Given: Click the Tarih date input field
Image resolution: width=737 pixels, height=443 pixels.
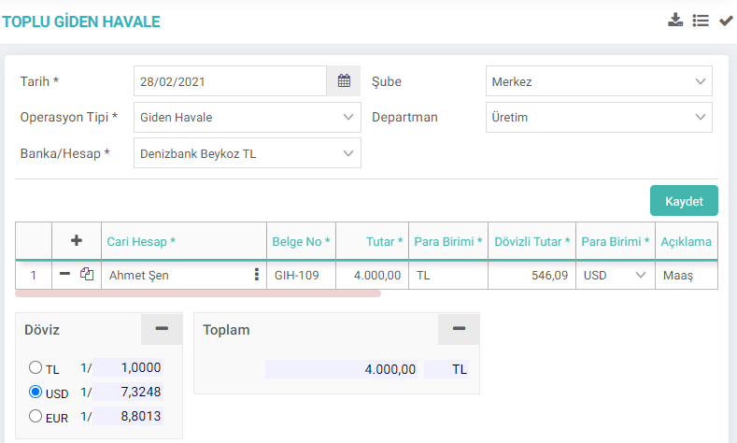Looking at the screenshot, I should (x=230, y=81).
